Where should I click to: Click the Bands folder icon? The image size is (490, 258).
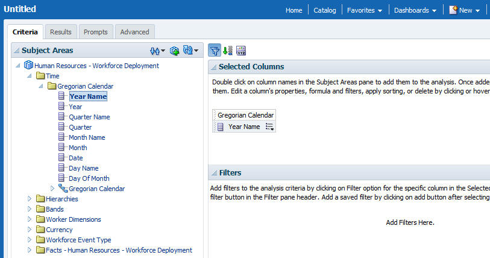[x=40, y=209]
